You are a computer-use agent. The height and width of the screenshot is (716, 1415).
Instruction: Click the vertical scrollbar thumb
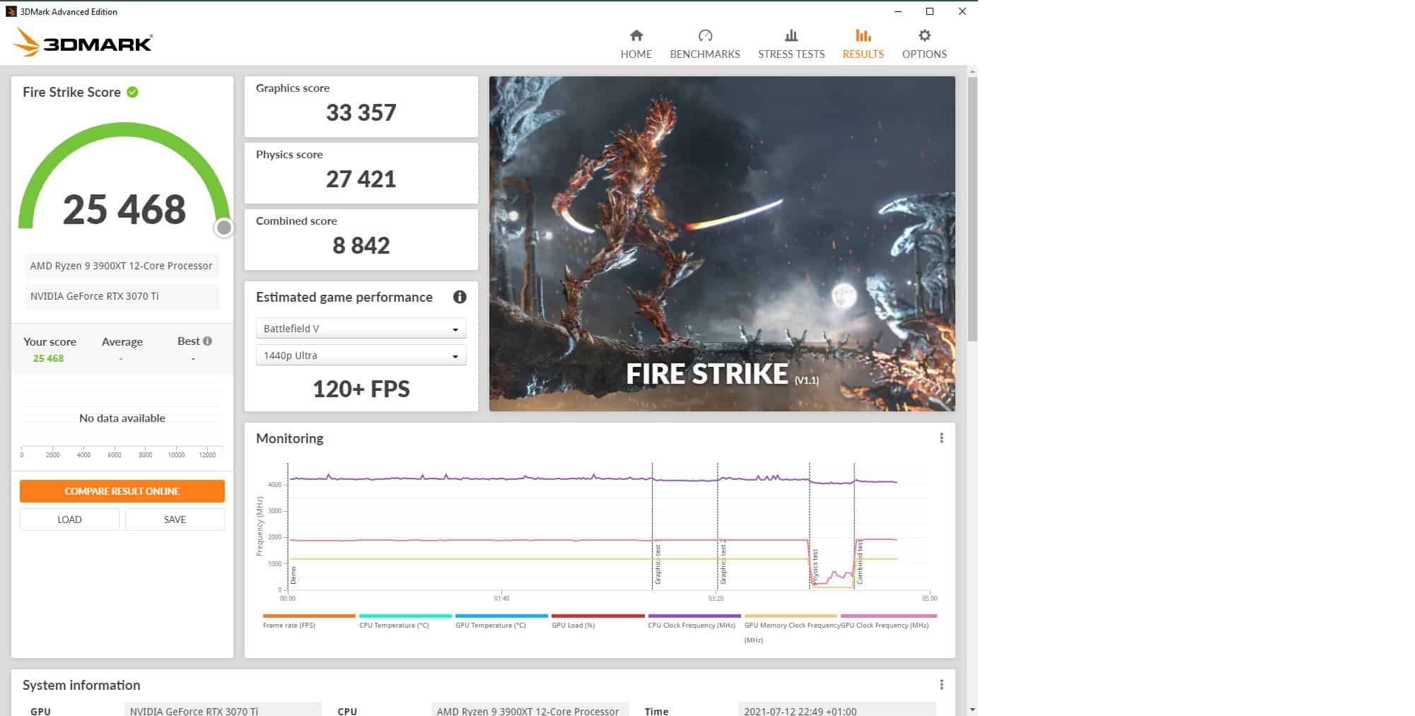coord(972,209)
